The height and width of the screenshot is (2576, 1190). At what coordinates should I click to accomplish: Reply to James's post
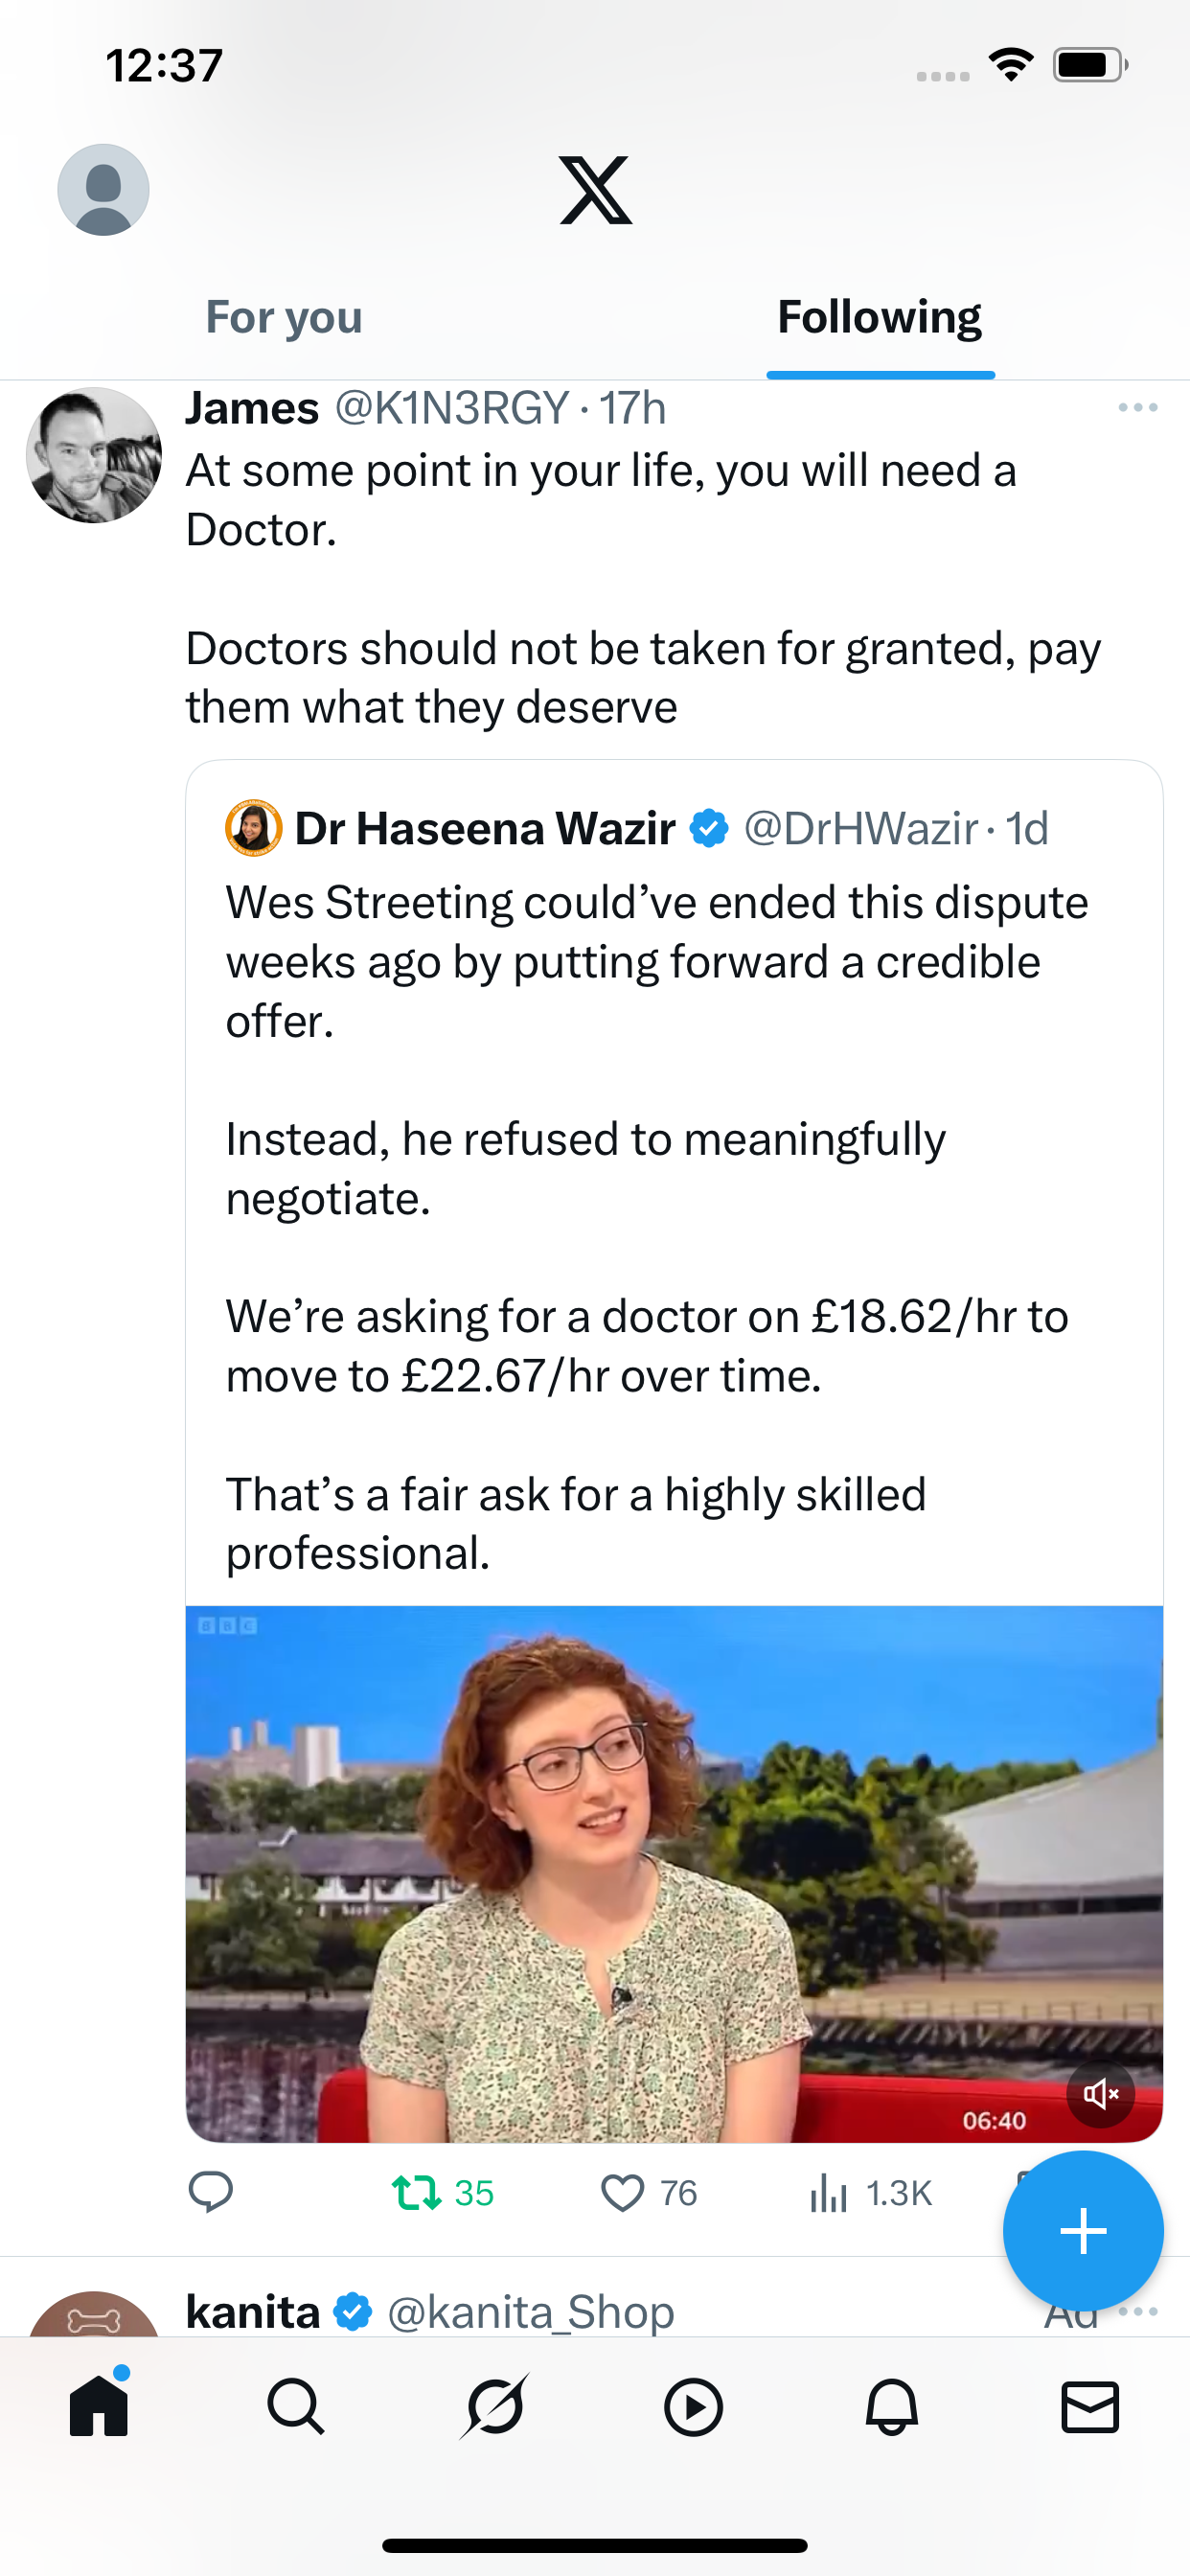[211, 2192]
